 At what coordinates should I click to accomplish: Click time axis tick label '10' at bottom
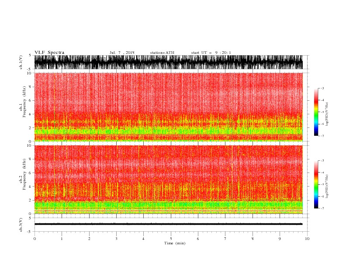307,239
